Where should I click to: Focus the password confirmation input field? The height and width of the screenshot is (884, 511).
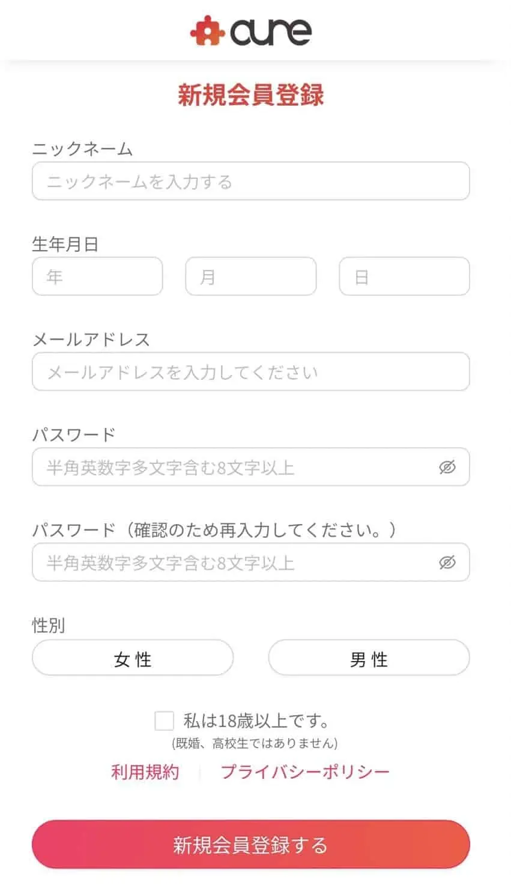(x=251, y=562)
